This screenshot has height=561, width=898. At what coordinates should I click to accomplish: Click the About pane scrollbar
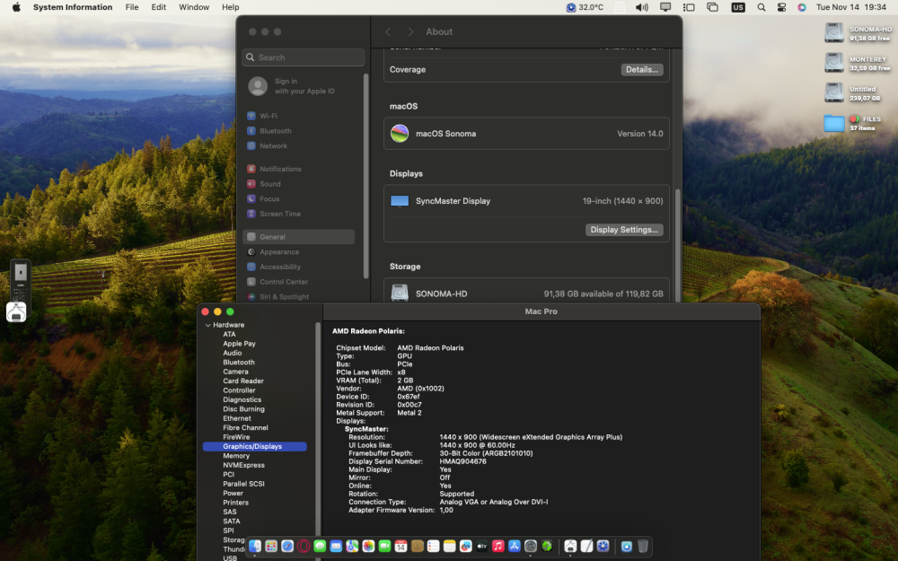click(x=677, y=246)
